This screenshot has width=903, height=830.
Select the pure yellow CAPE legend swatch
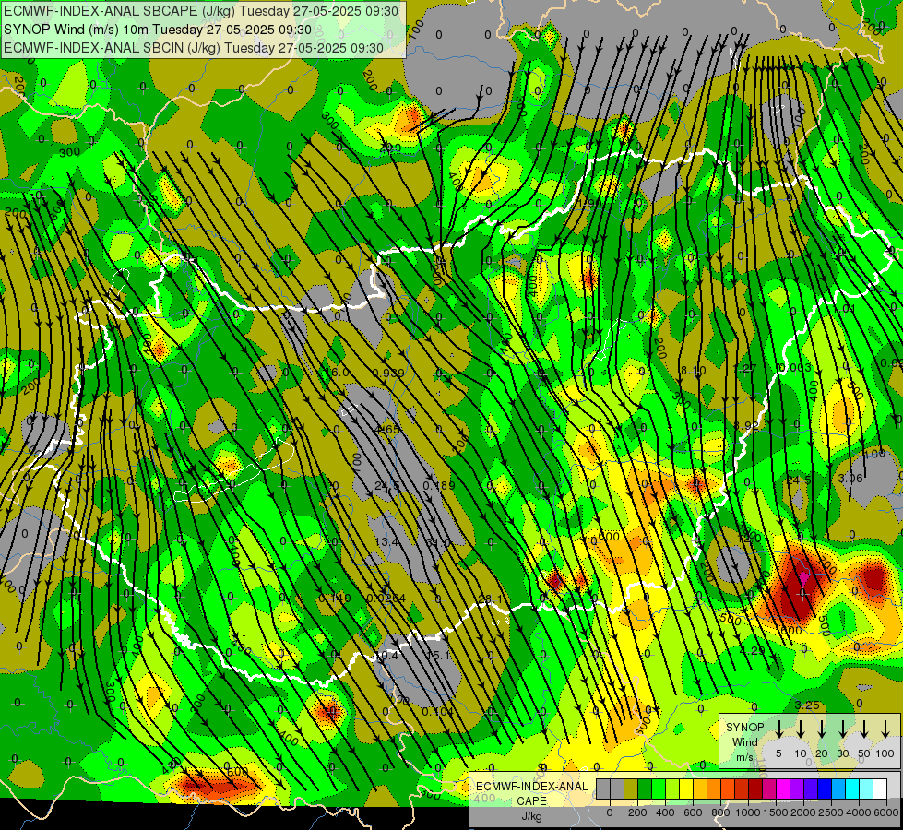point(686,788)
